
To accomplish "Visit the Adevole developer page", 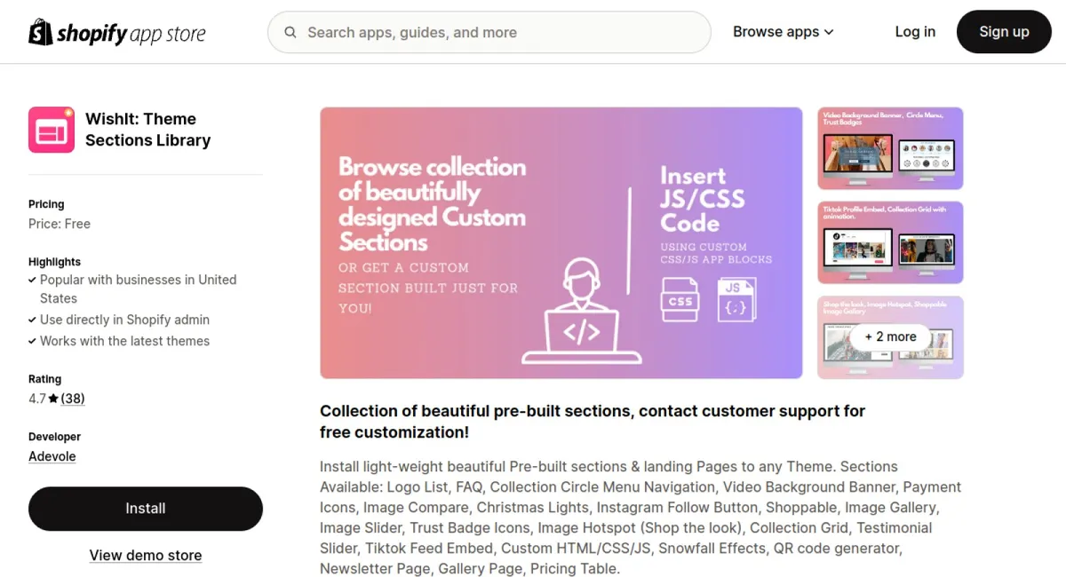I will pyautogui.click(x=52, y=456).
